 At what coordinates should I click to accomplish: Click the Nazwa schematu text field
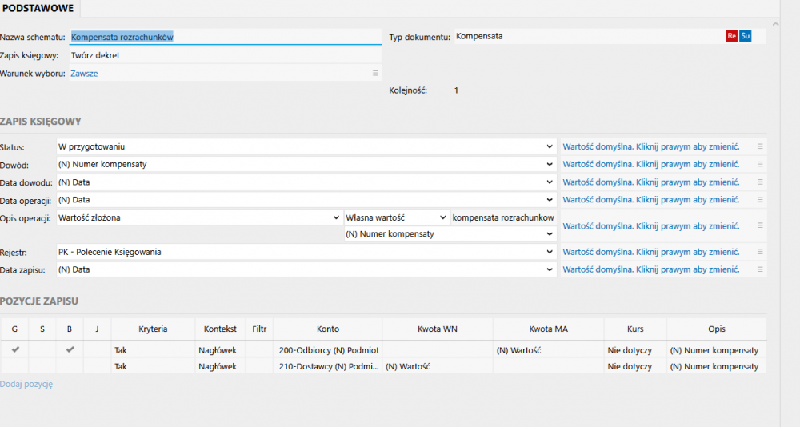click(224, 37)
